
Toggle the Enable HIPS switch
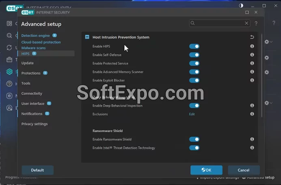(x=194, y=47)
